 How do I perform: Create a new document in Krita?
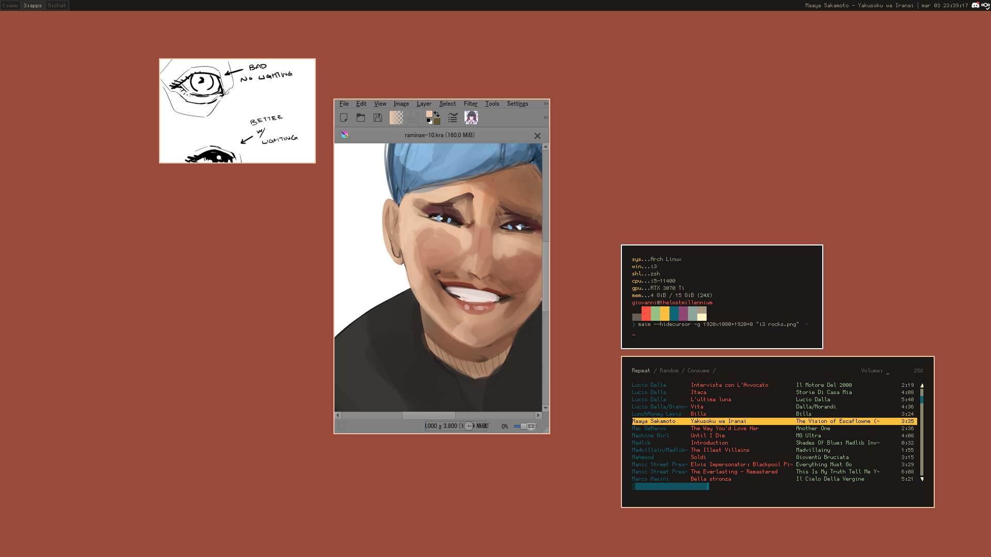344,118
